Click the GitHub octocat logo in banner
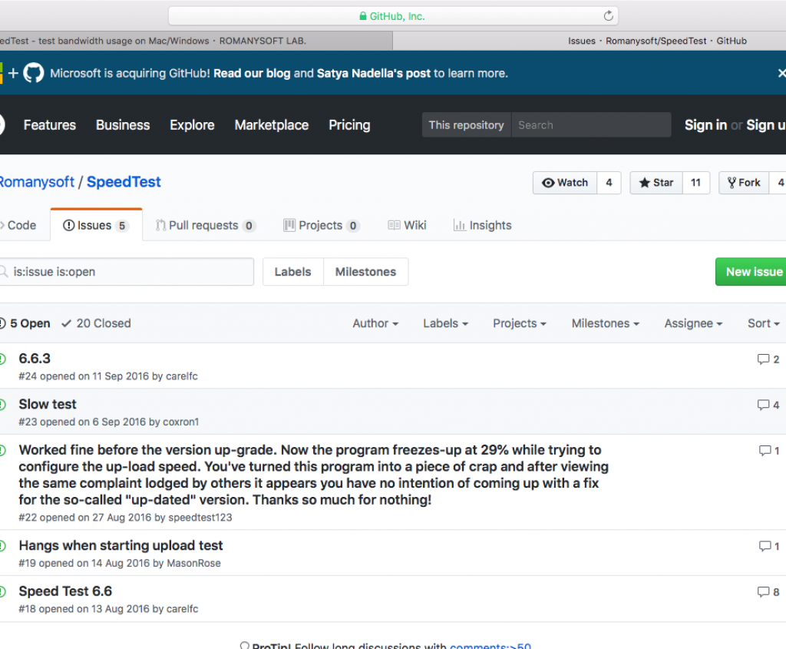Screen dimensions: 786x649 coord(34,73)
